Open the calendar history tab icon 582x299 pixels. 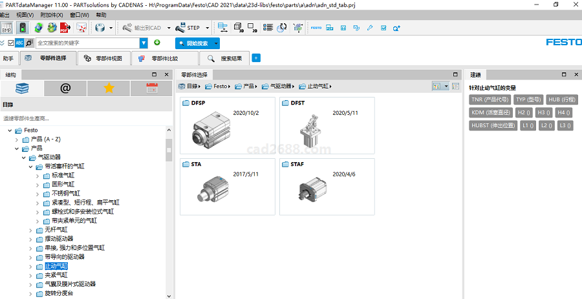pyautogui.click(x=152, y=88)
